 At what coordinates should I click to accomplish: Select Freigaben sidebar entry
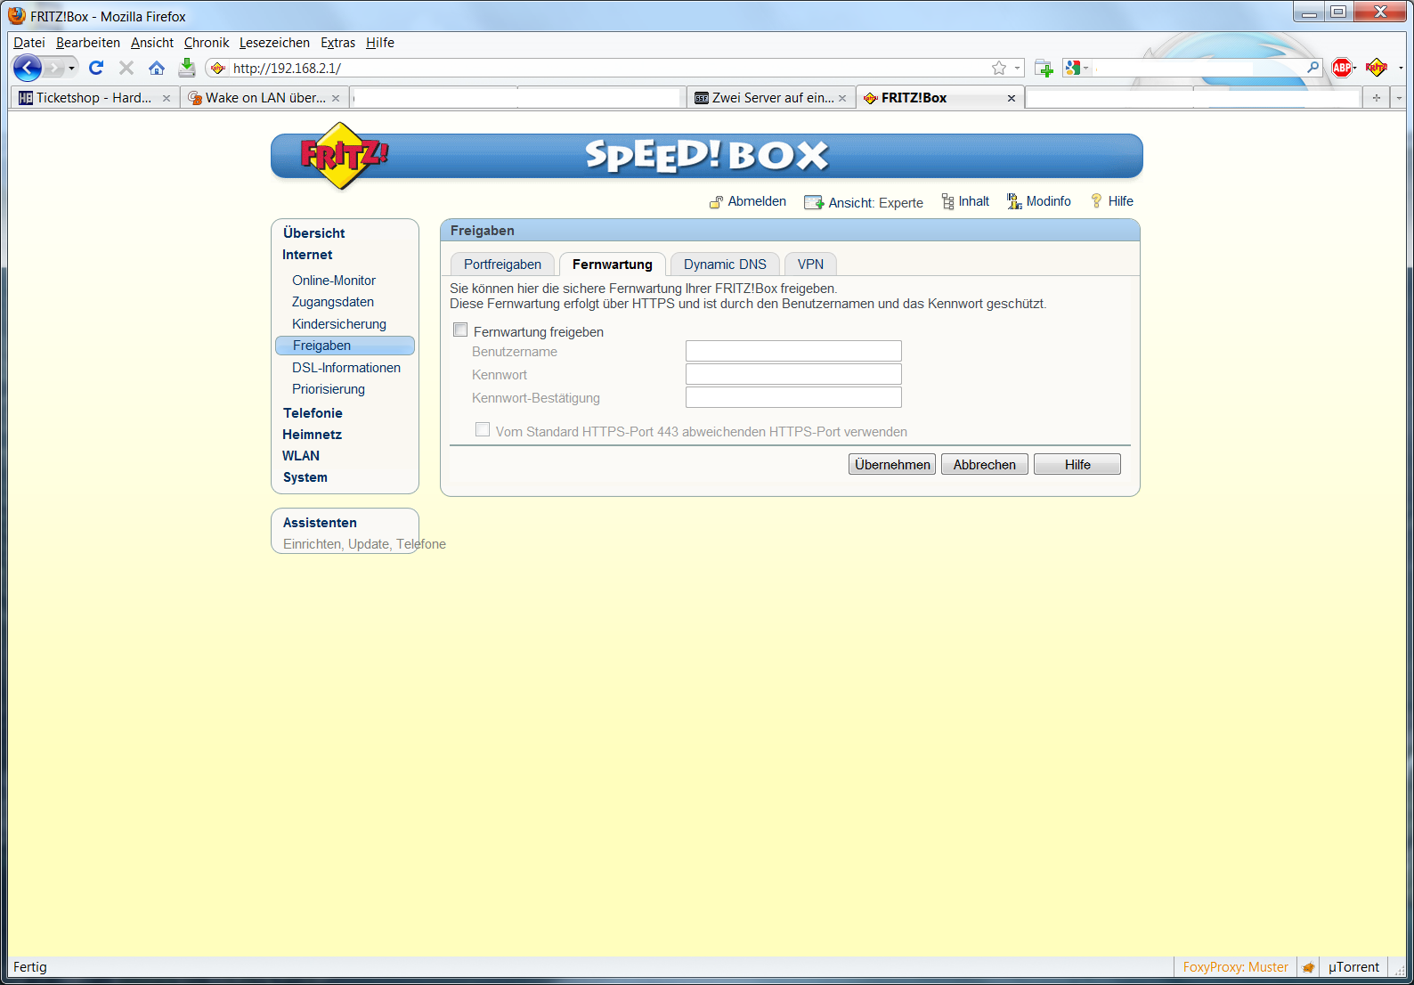coord(345,346)
